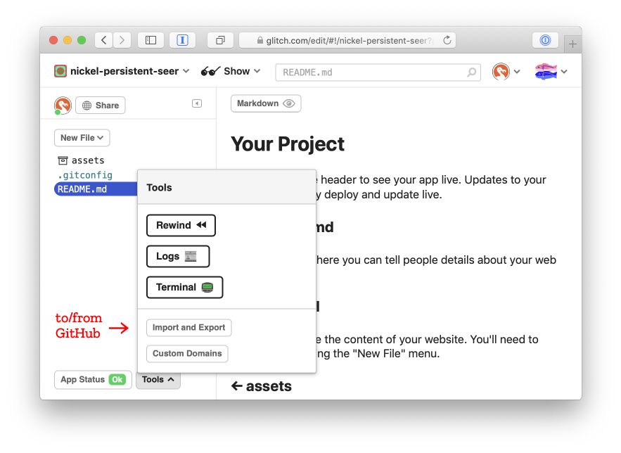This screenshot has width=621, height=453.
Task: Close the Safari window
Action: (53, 40)
